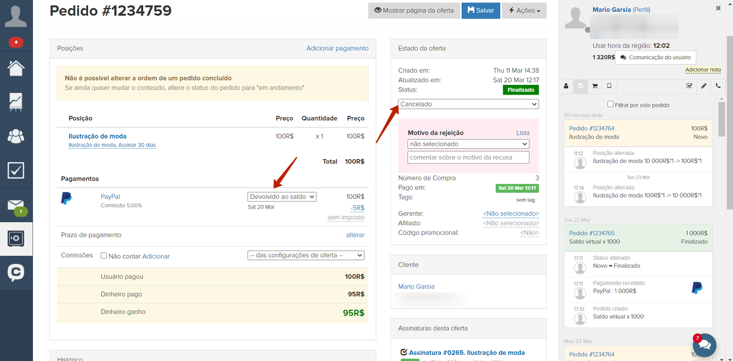Click the pencil edit icon in user panel
This screenshot has height=361, width=733.
[x=704, y=86]
